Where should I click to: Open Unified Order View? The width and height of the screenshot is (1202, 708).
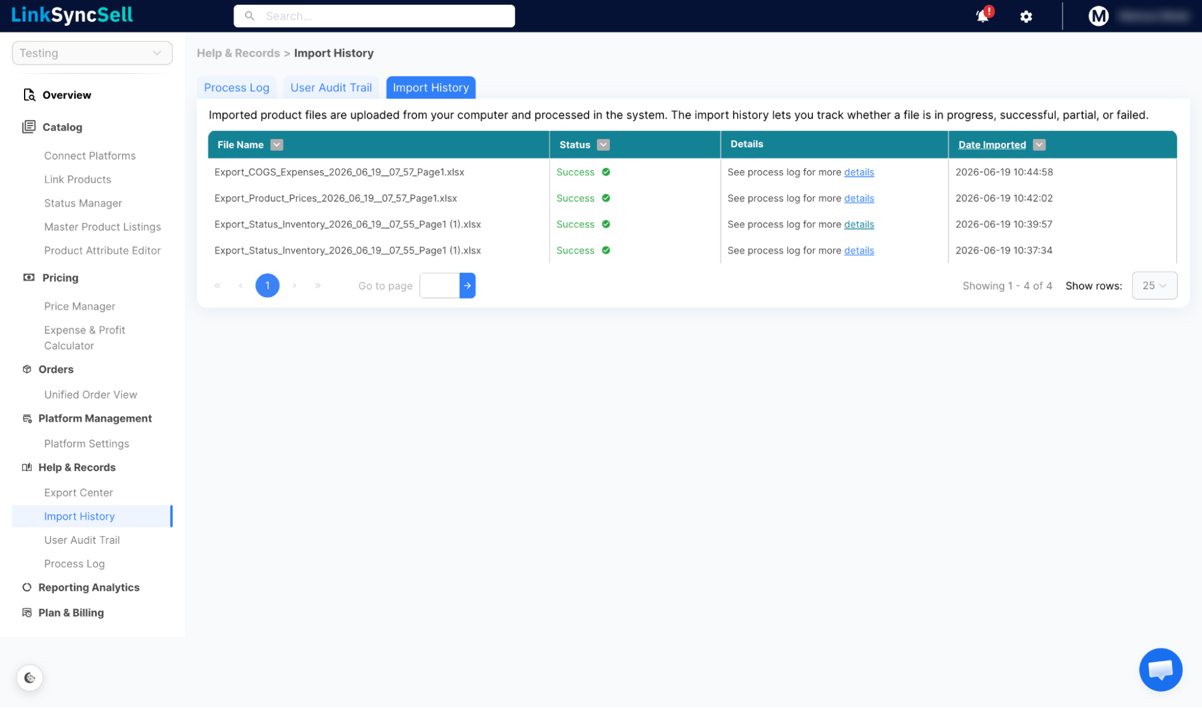coord(90,395)
